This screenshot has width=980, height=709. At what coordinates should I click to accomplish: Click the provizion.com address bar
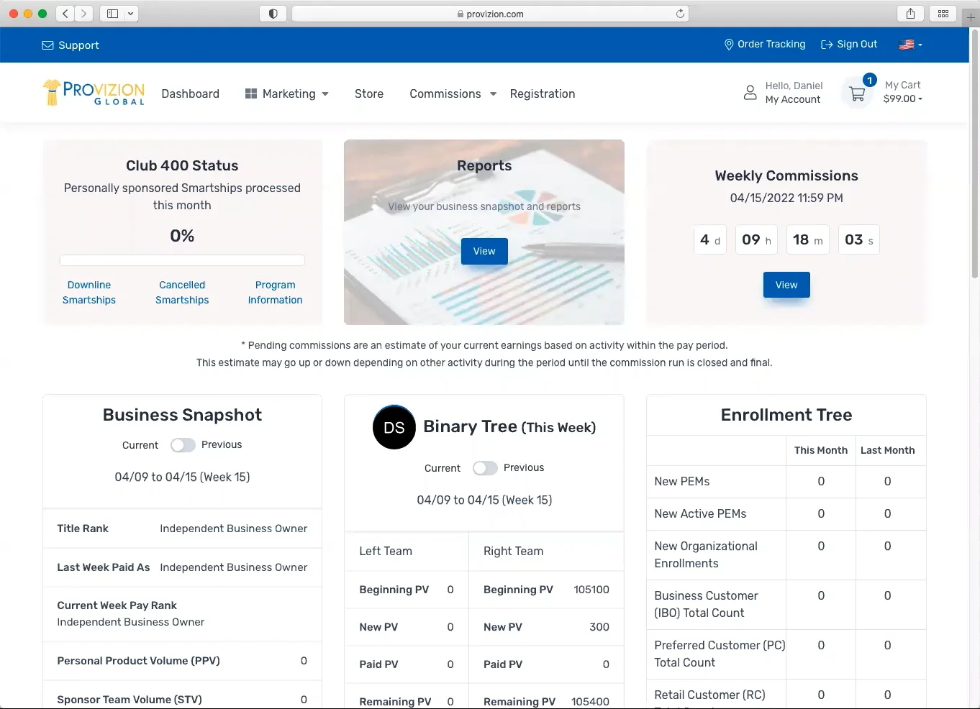pos(490,14)
